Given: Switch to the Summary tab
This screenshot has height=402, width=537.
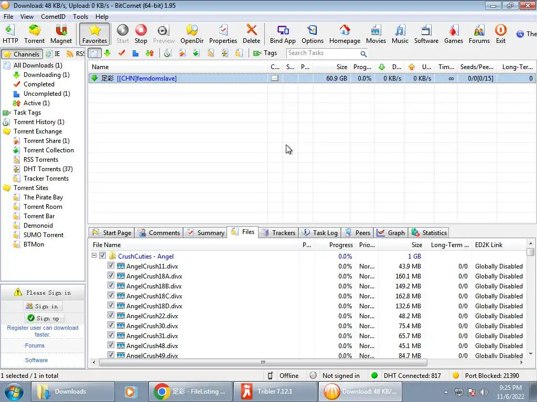Looking at the screenshot, I should (205, 233).
